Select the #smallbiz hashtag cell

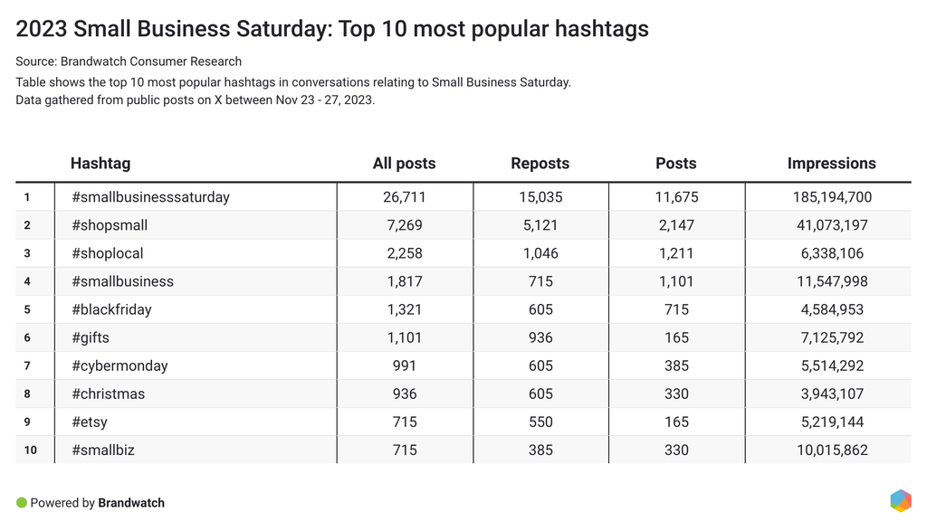pos(102,450)
